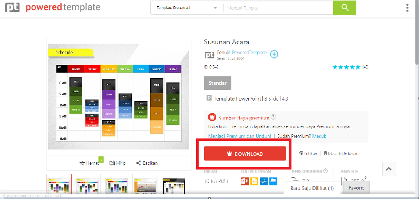Click the template search input field
This screenshot has width=419, height=199.
(x=278, y=8)
